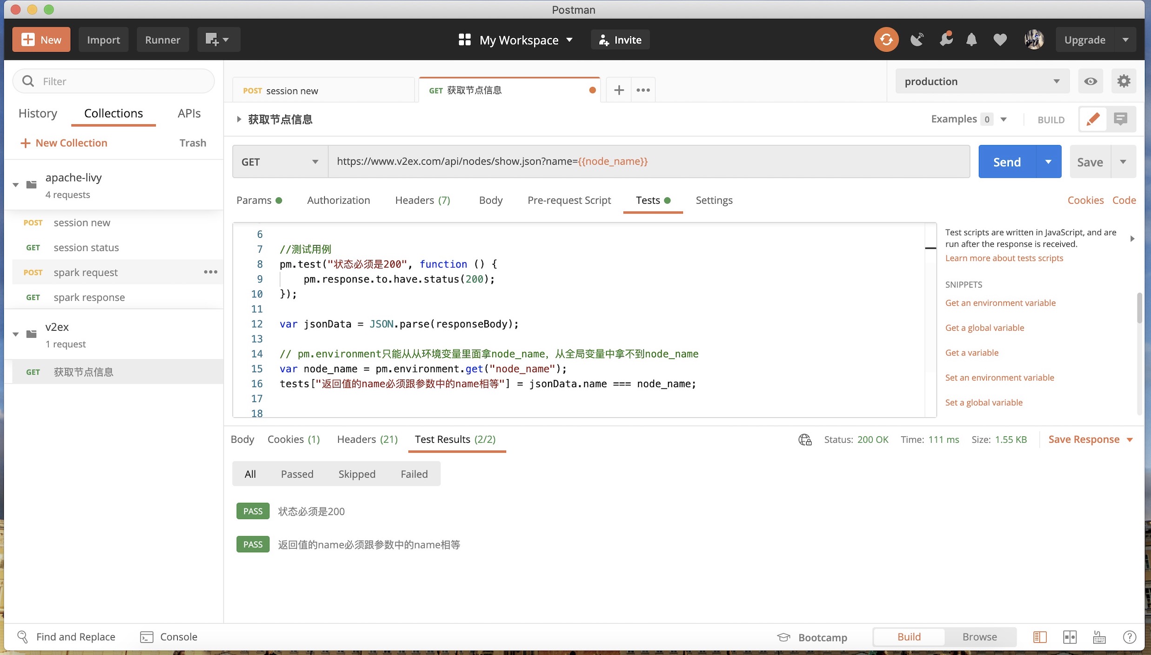Open the Save Response dropdown
The height and width of the screenshot is (655, 1151).
pyautogui.click(x=1090, y=440)
